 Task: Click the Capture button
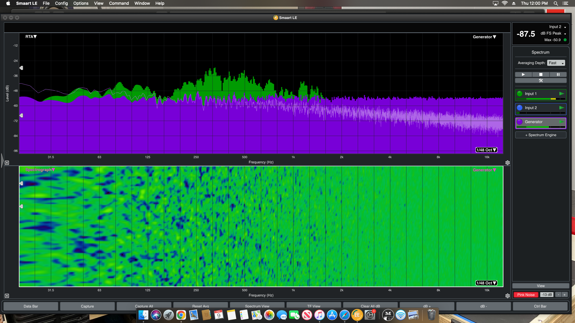click(x=87, y=306)
